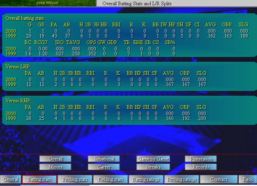Open the Fielding stats tab
Image resolution: width=257 pixels, height=186 pixels.
click(111, 179)
